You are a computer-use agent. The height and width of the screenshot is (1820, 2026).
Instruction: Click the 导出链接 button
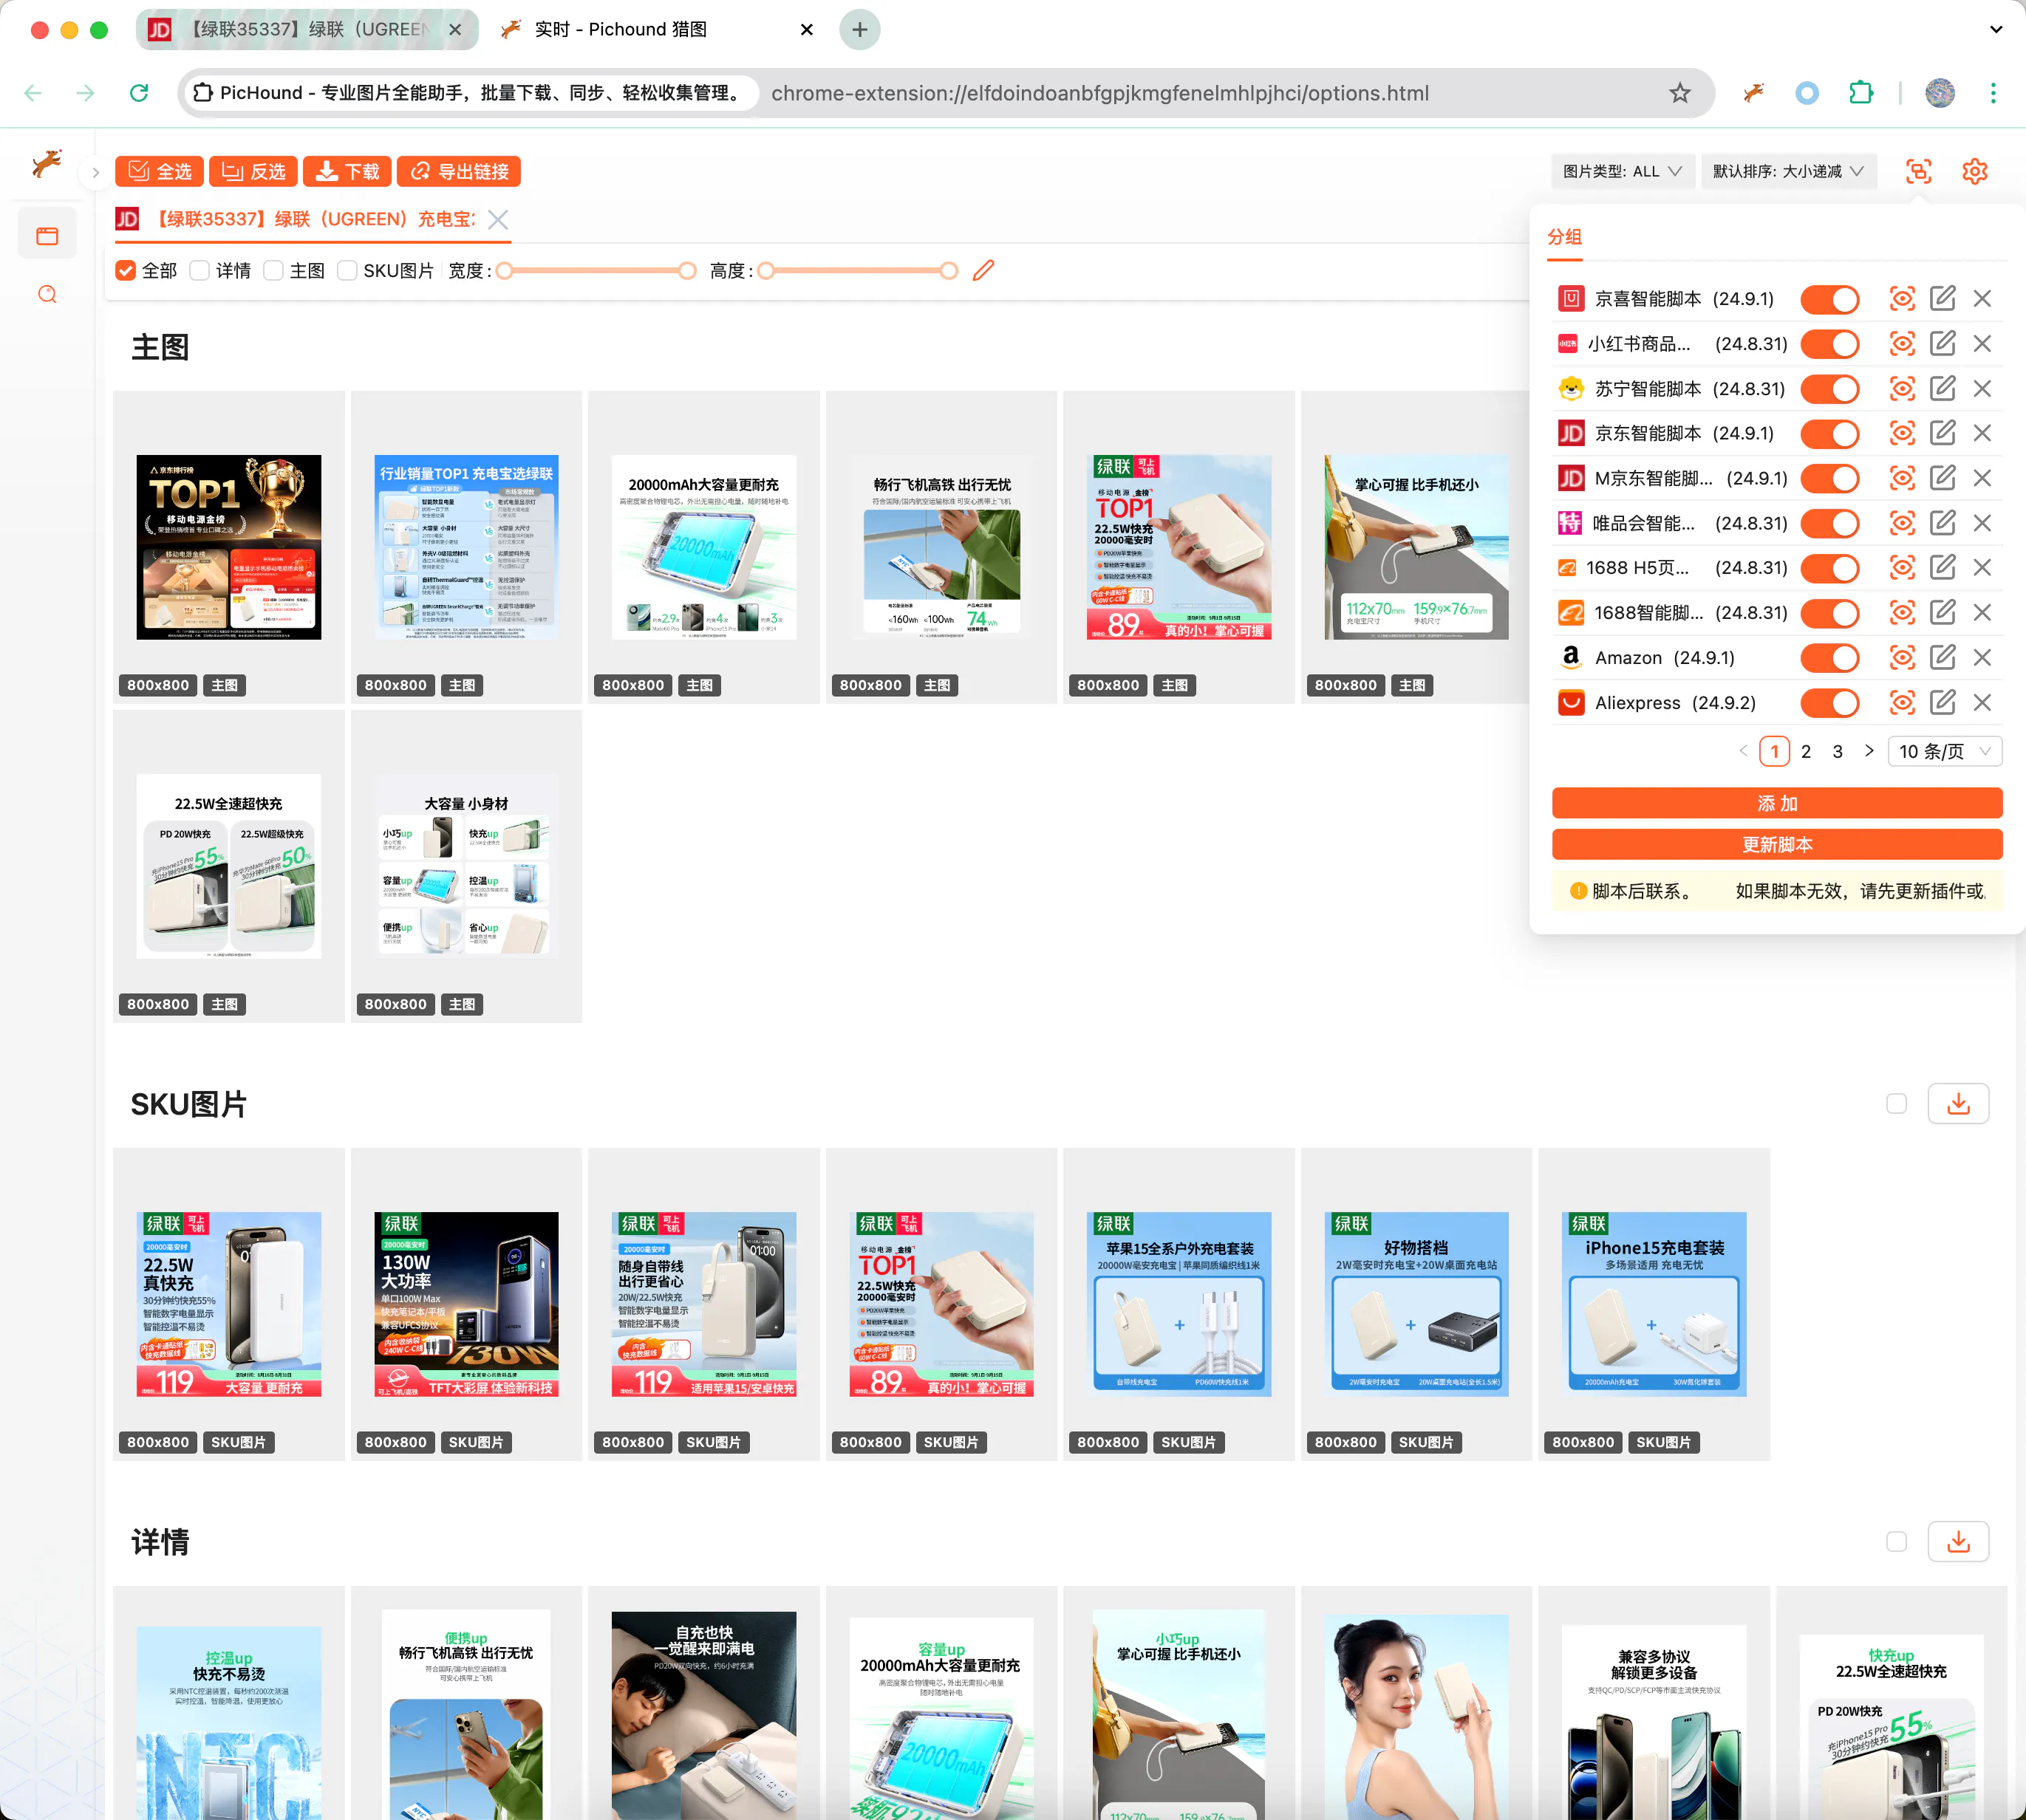click(x=460, y=171)
